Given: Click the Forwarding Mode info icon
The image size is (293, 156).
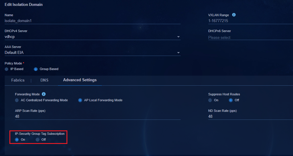Looking at the screenshot, I should 44,94.
